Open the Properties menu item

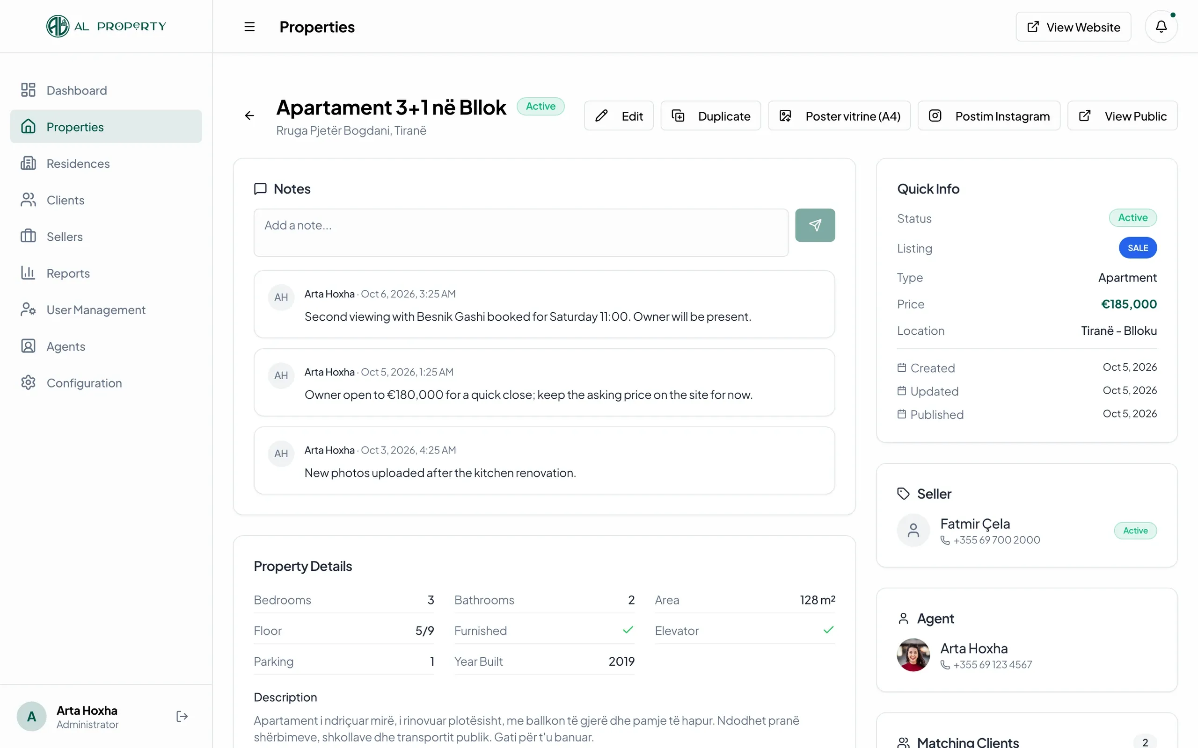(106, 127)
